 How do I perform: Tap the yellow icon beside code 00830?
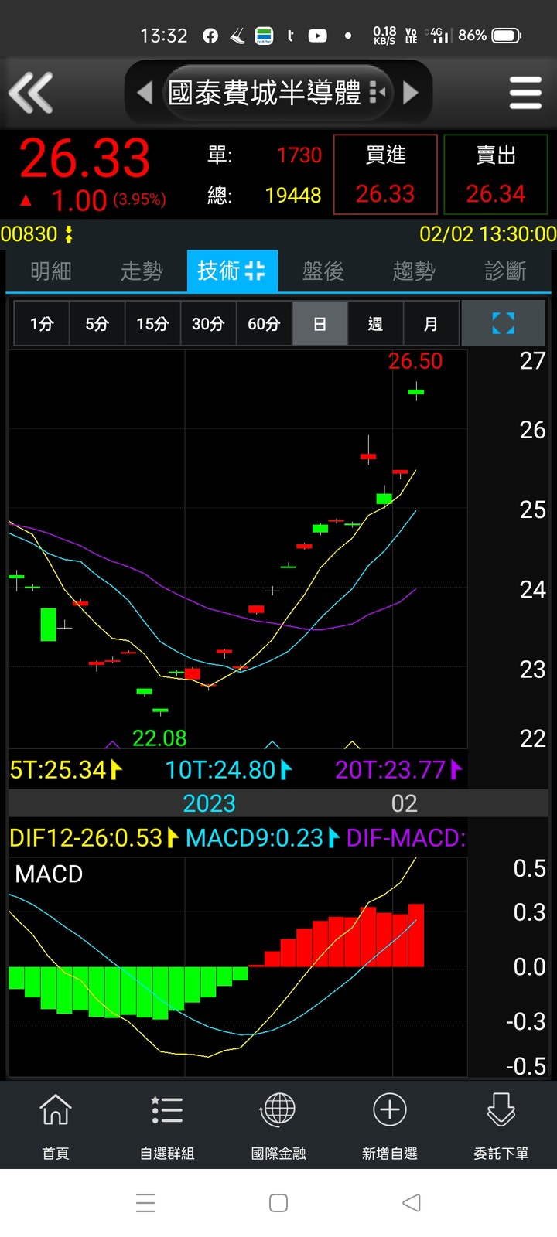tap(69, 234)
